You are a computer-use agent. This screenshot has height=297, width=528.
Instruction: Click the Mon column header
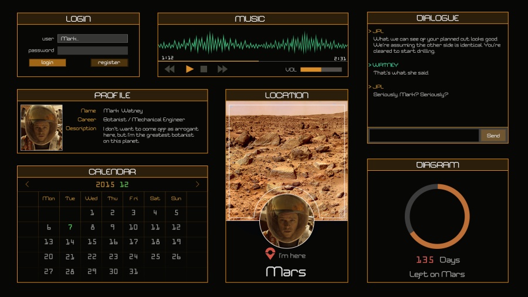[x=49, y=198]
